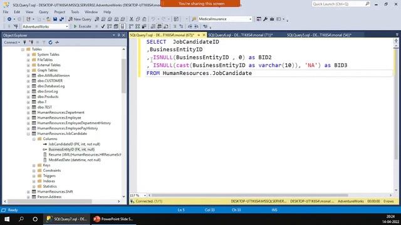Refresh the Object Explorer tree
The width and height of the screenshot is (401, 225).
coord(50,42)
